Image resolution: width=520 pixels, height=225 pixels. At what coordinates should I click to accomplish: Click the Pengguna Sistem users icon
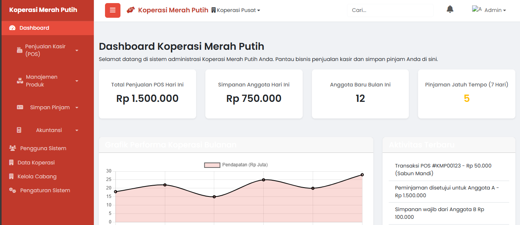coord(13,148)
